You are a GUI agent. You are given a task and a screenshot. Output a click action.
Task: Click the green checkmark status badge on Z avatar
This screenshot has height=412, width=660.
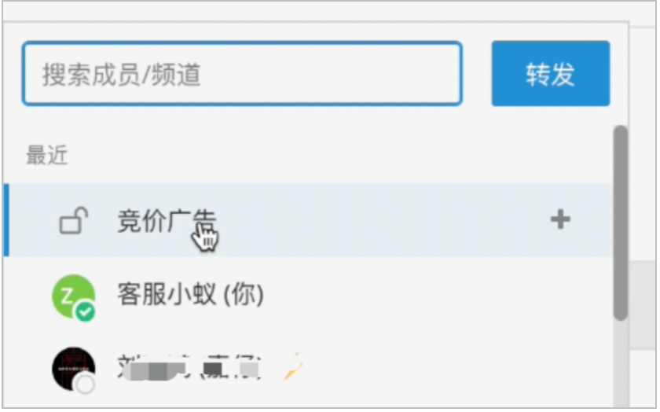pos(85,311)
